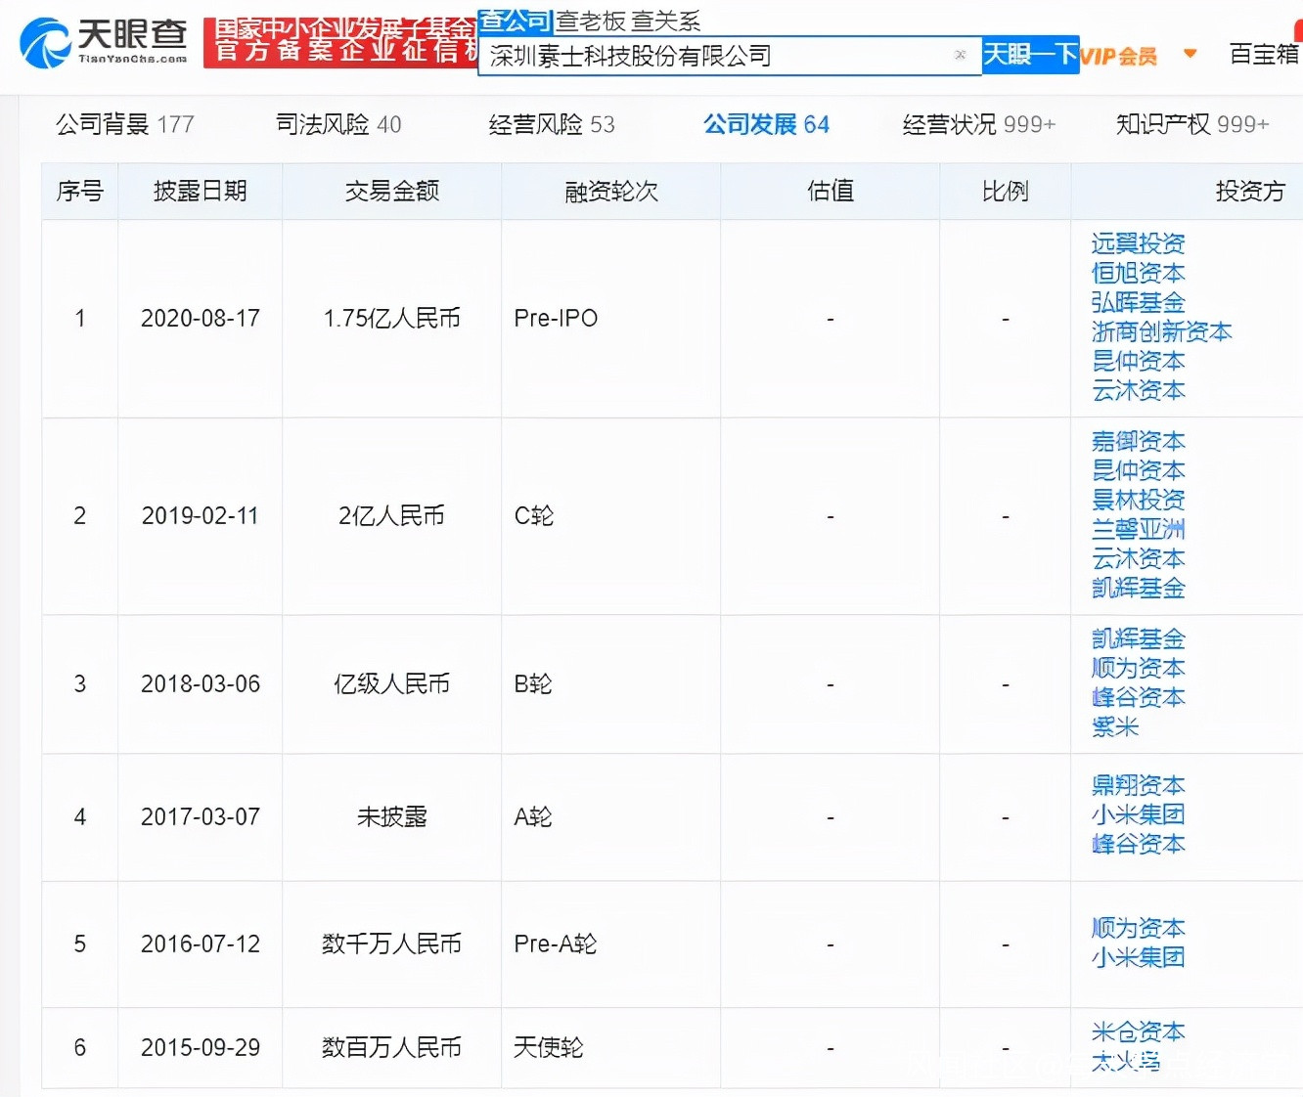Click the 天眼查 logo
Screen dimensions: 1303x1097
pyautogui.click(x=104, y=42)
